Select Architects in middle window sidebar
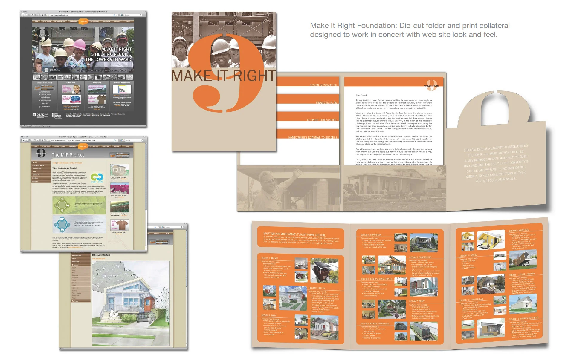Viewport: 565px width, 359px height. pyautogui.click(x=41, y=175)
